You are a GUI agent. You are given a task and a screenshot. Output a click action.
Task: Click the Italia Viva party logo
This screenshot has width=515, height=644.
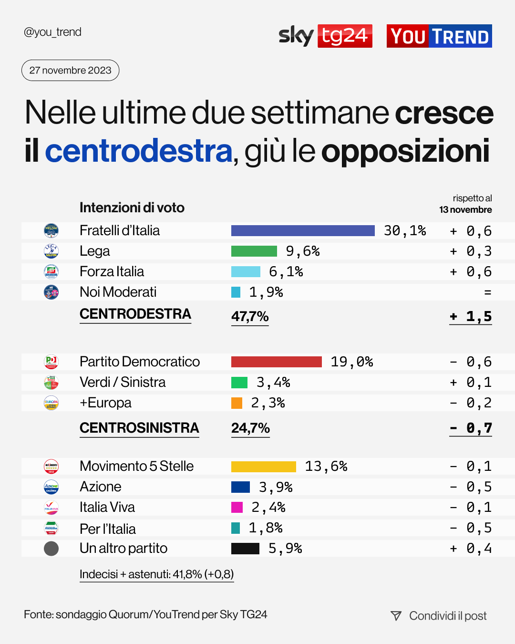pos(51,508)
